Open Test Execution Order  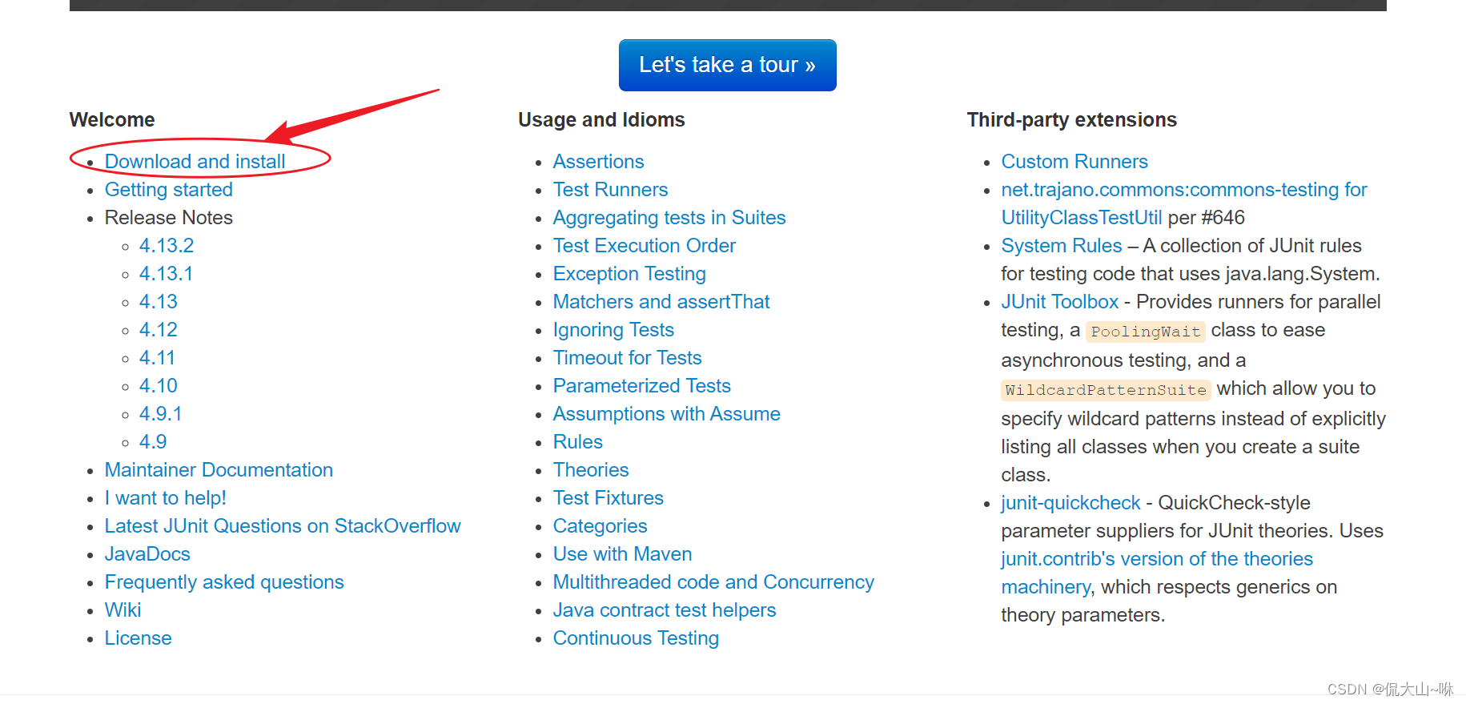point(645,246)
